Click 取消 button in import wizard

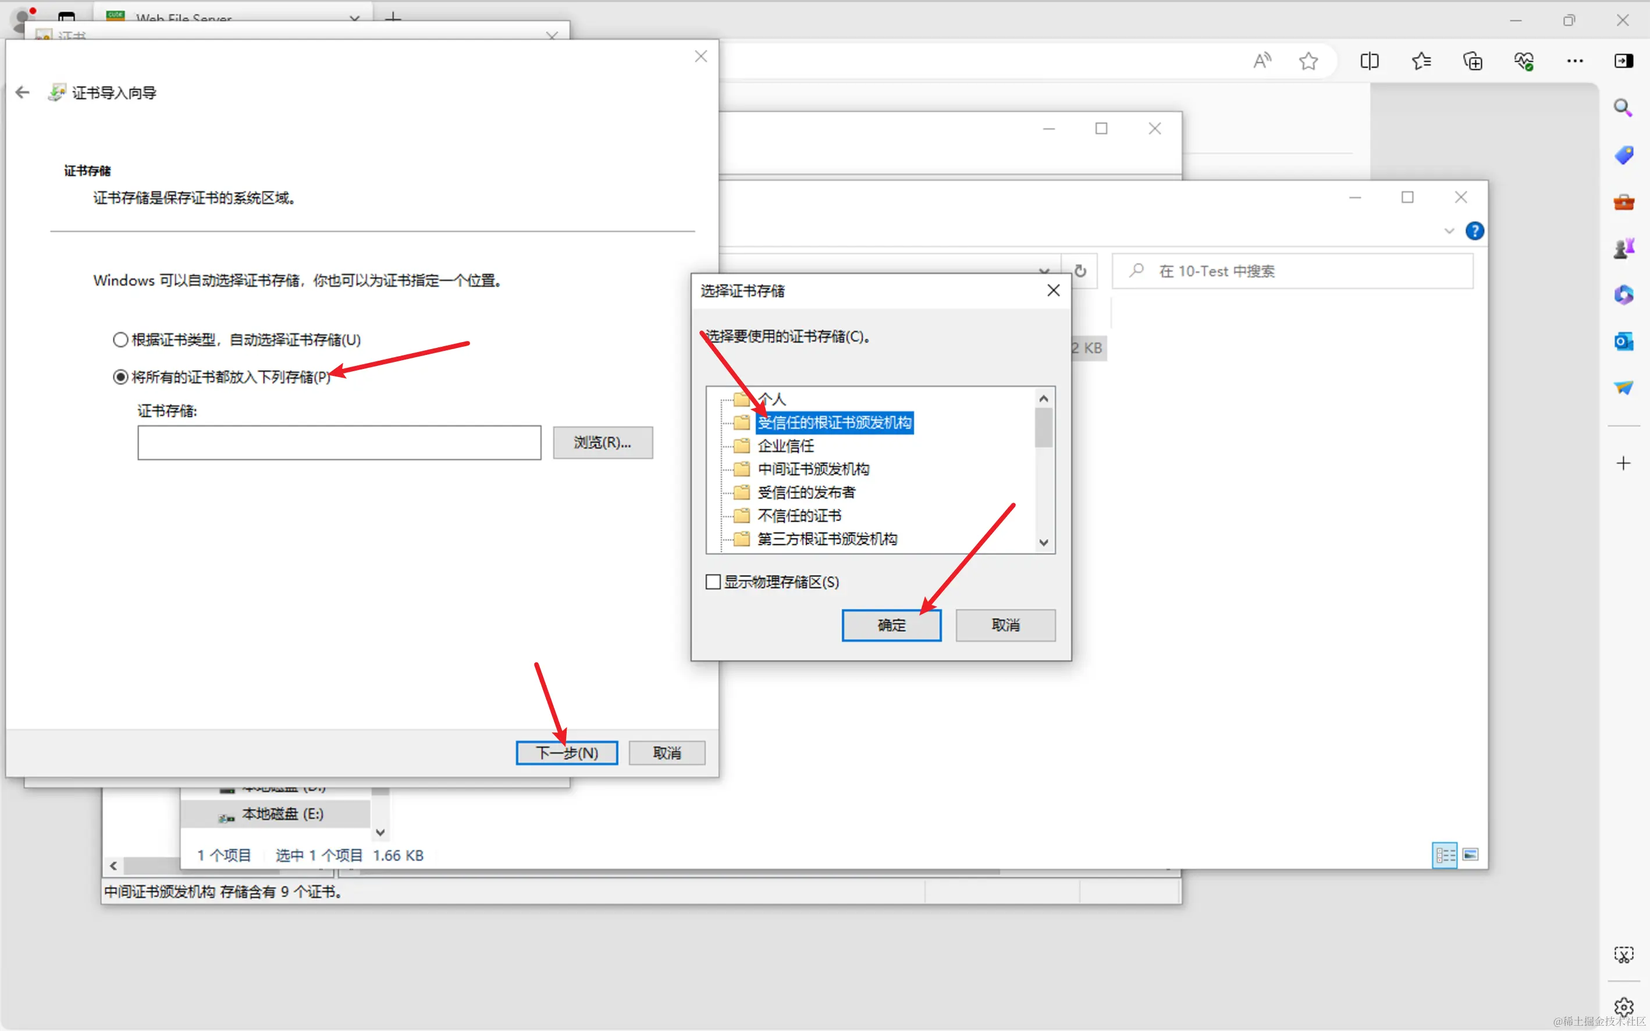(x=666, y=753)
